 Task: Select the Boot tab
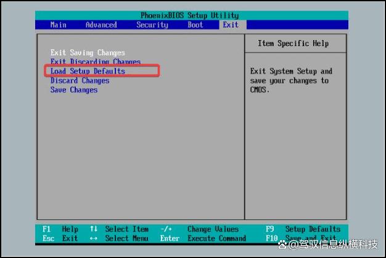tap(195, 25)
